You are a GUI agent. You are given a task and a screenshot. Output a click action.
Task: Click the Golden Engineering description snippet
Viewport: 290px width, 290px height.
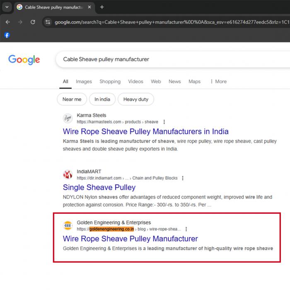pyautogui.click(x=168, y=249)
